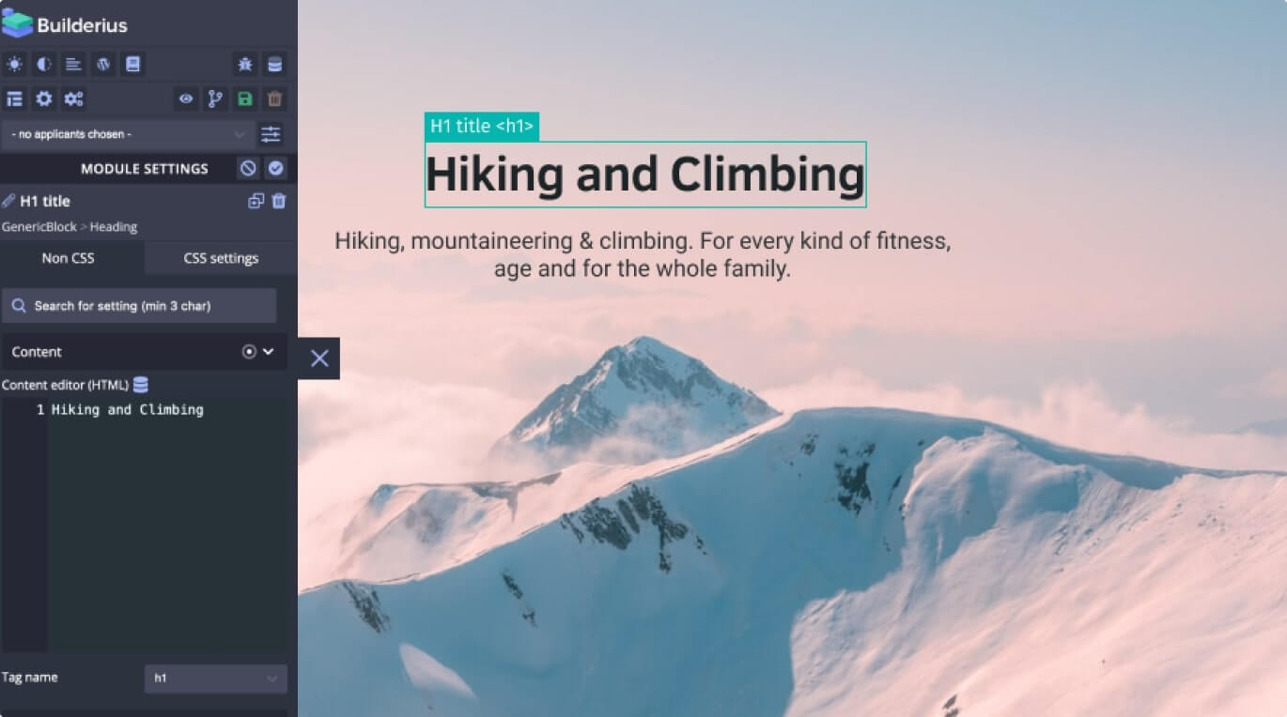Select the Non CSS tab

coord(69,258)
